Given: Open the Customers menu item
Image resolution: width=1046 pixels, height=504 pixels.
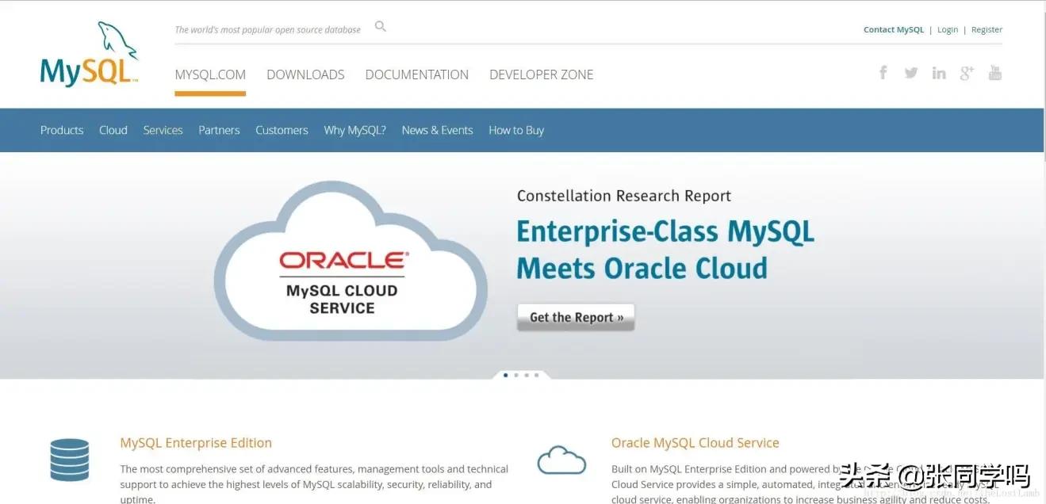Looking at the screenshot, I should (282, 130).
